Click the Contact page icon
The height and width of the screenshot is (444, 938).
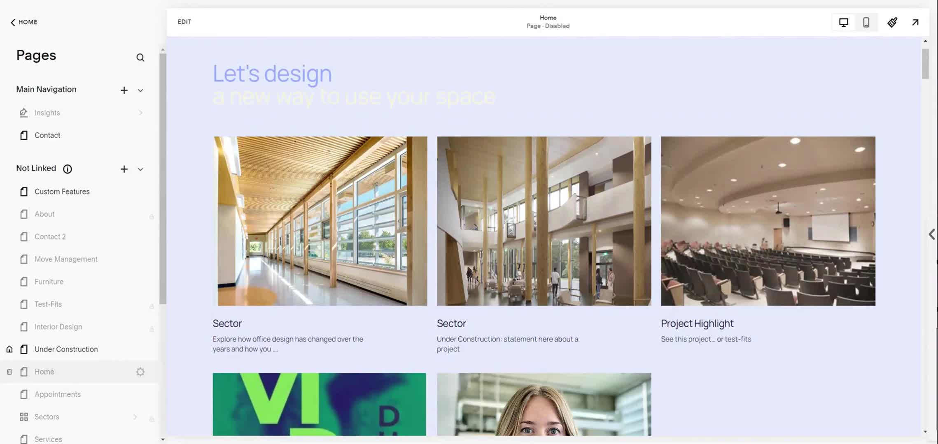(24, 135)
